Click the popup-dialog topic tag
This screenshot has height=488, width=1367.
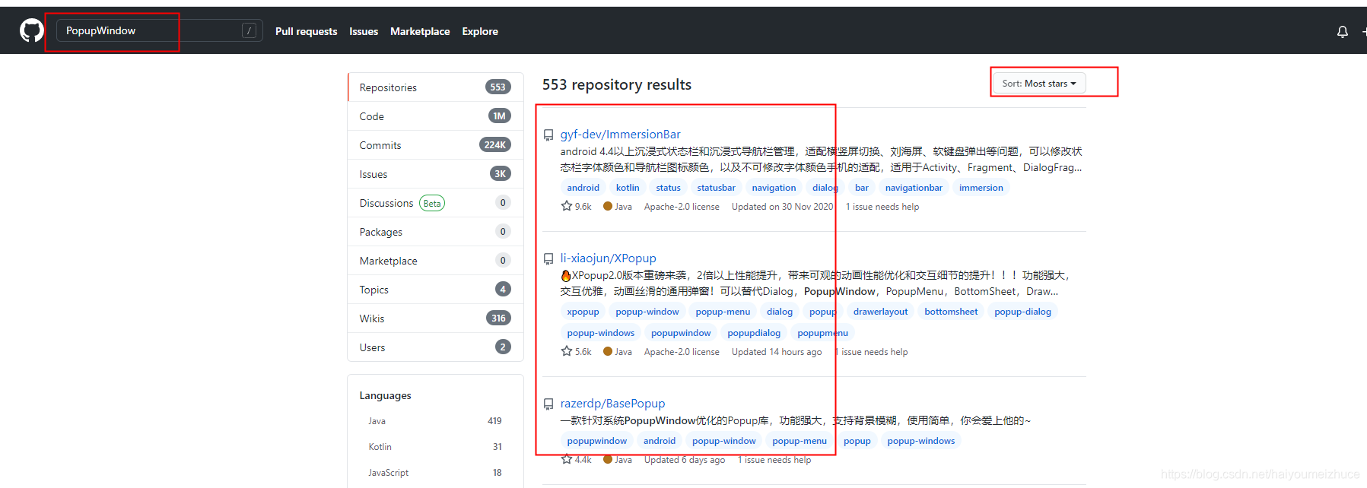pyautogui.click(x=1022, y=312)
